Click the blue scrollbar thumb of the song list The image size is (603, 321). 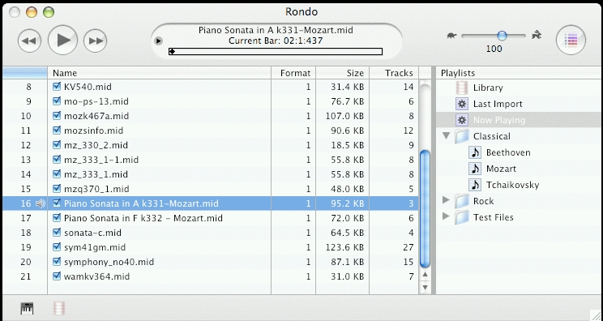pyautogui.click(x=425, y=209)
